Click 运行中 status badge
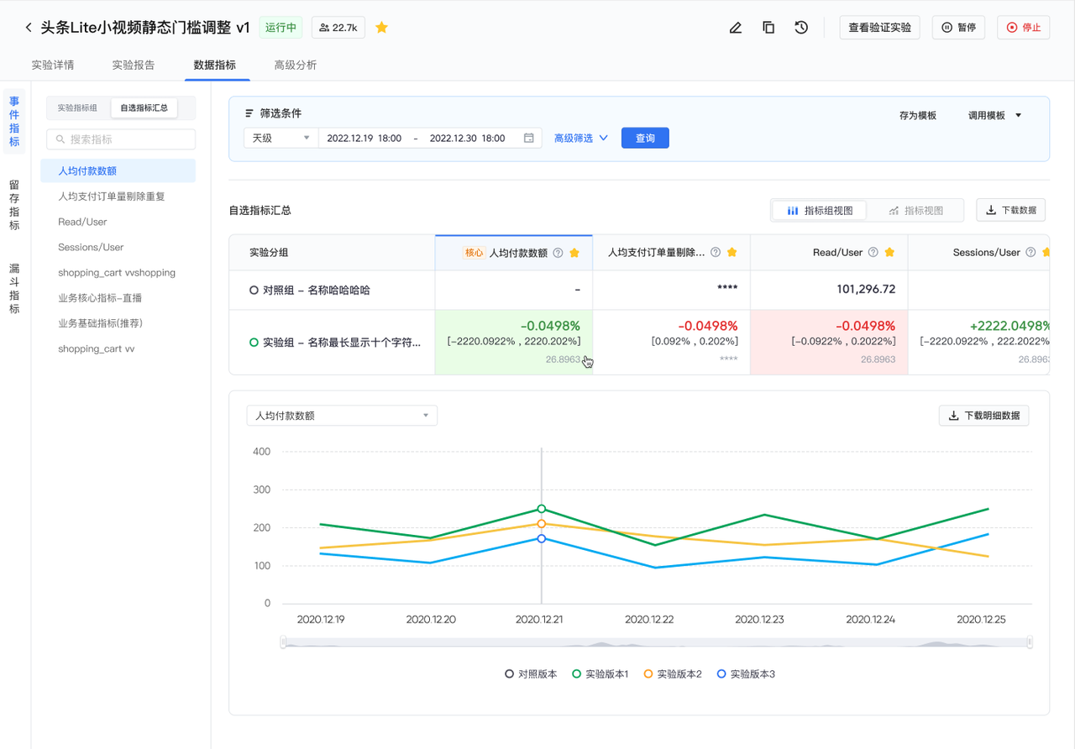 point(281,28)
